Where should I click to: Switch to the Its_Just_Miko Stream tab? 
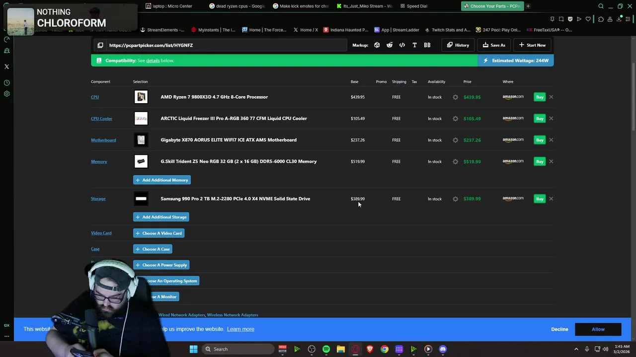pos(364,6)
